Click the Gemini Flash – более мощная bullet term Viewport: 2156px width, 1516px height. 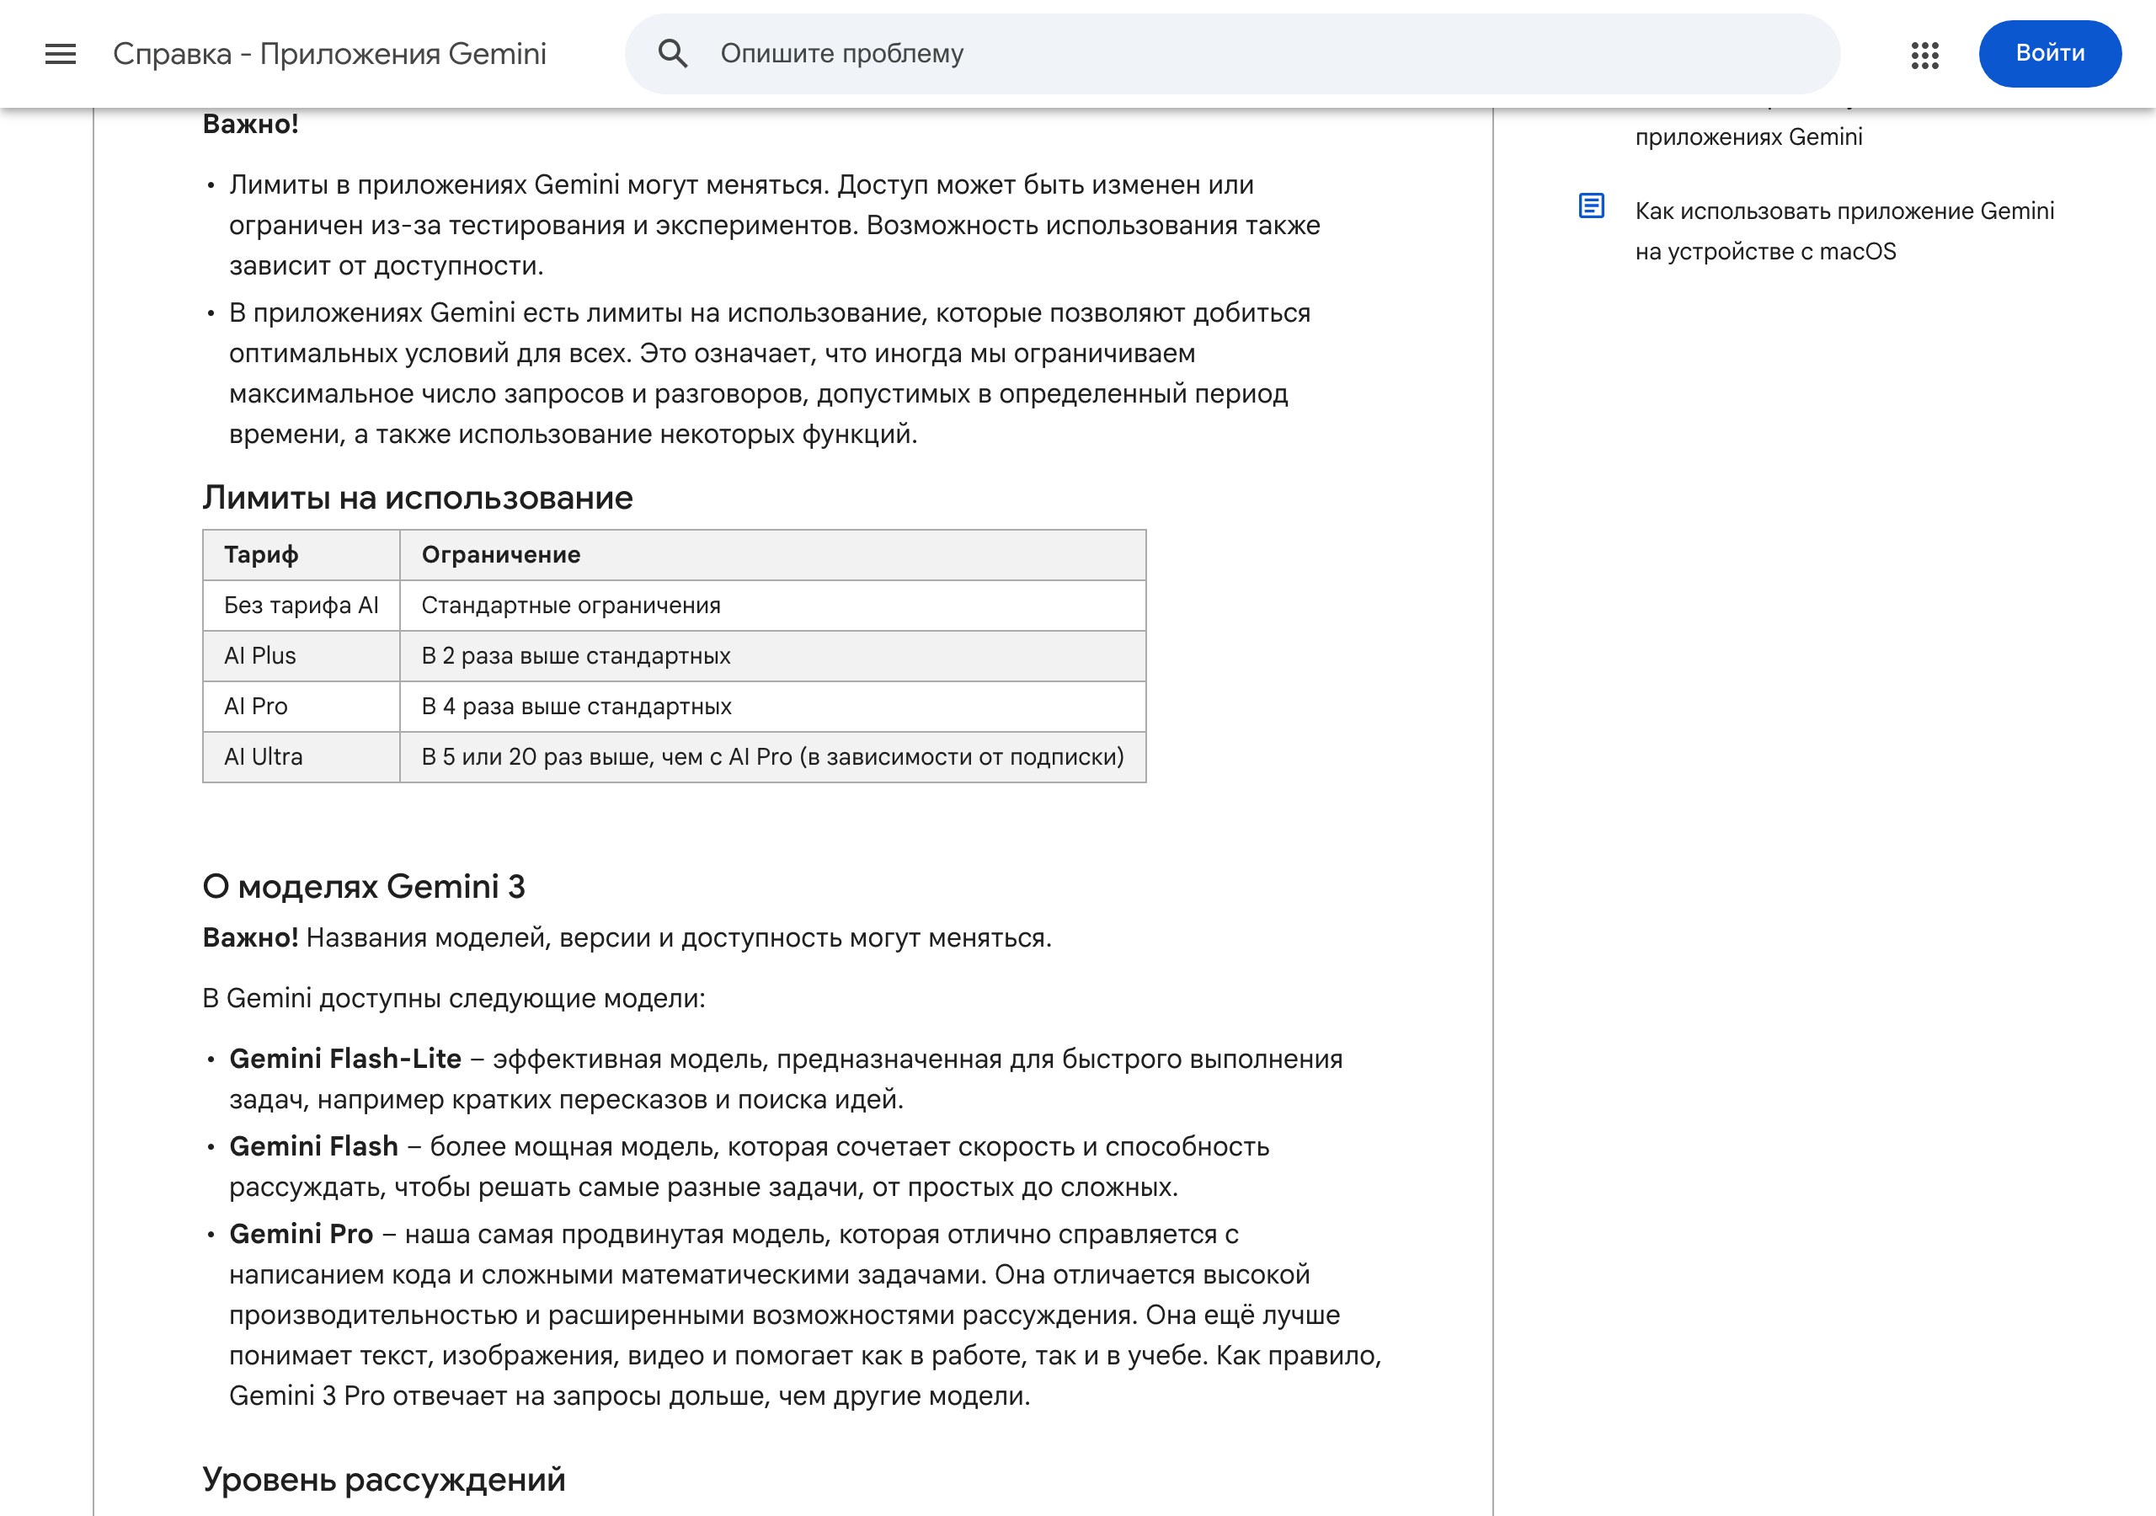pyautogui.click(x=313, y=1147)
